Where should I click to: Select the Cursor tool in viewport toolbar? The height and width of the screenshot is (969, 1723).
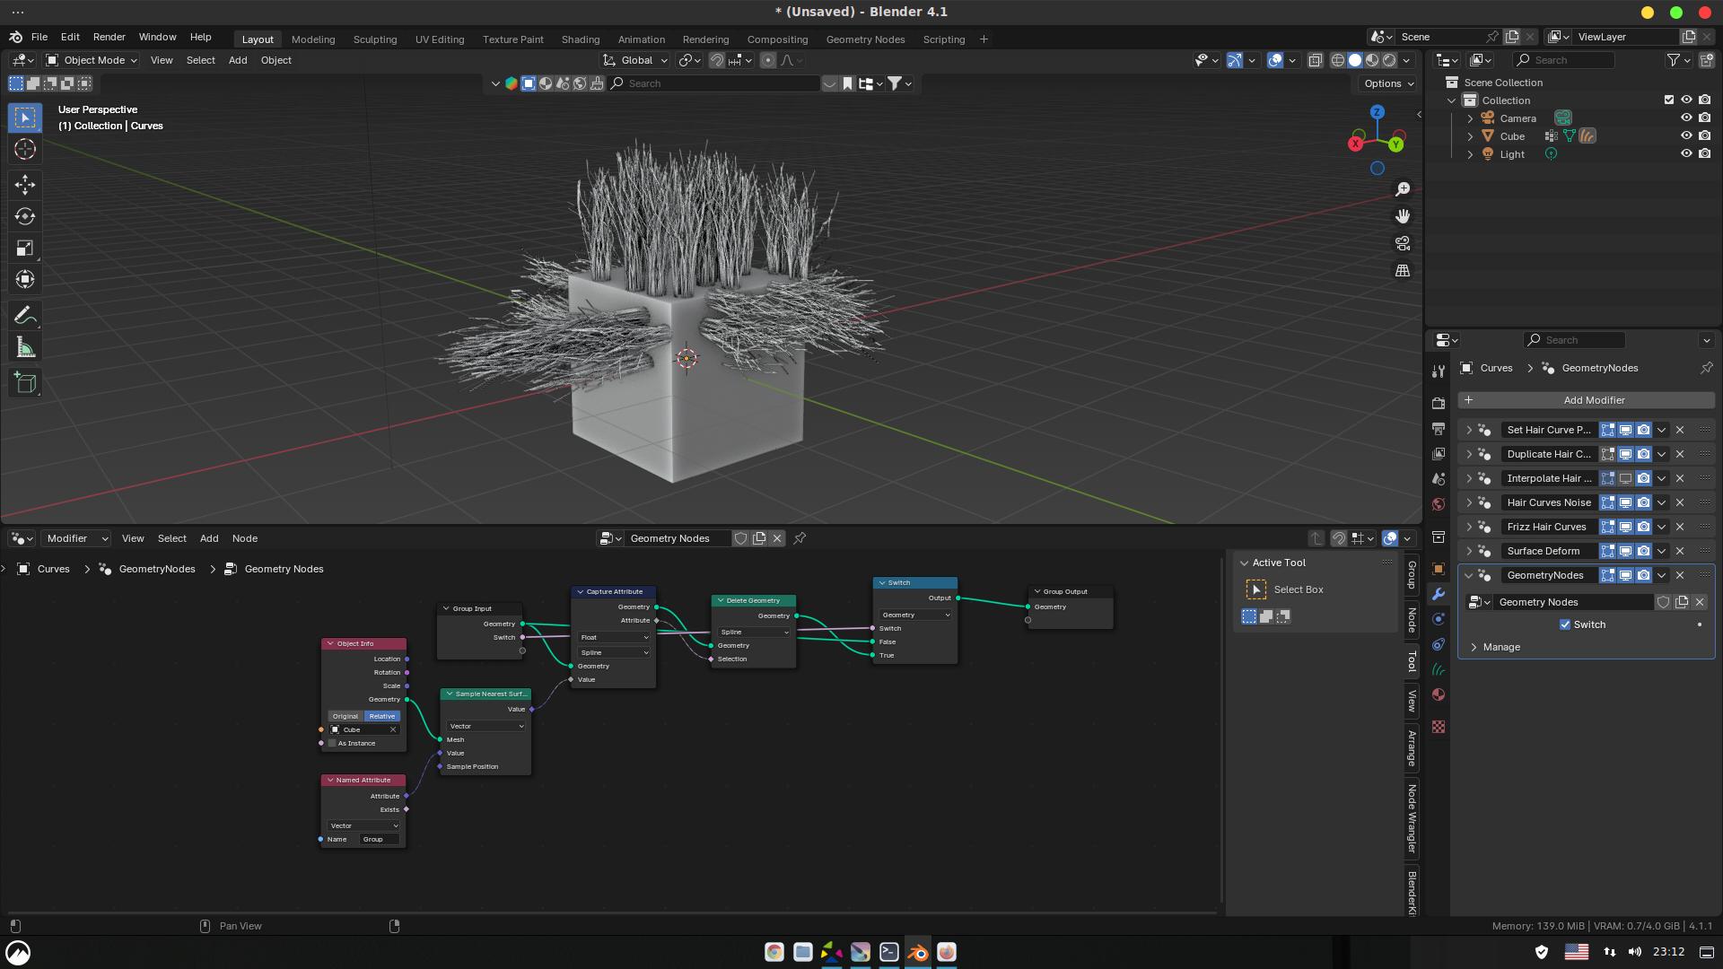[x=25, y=149]
